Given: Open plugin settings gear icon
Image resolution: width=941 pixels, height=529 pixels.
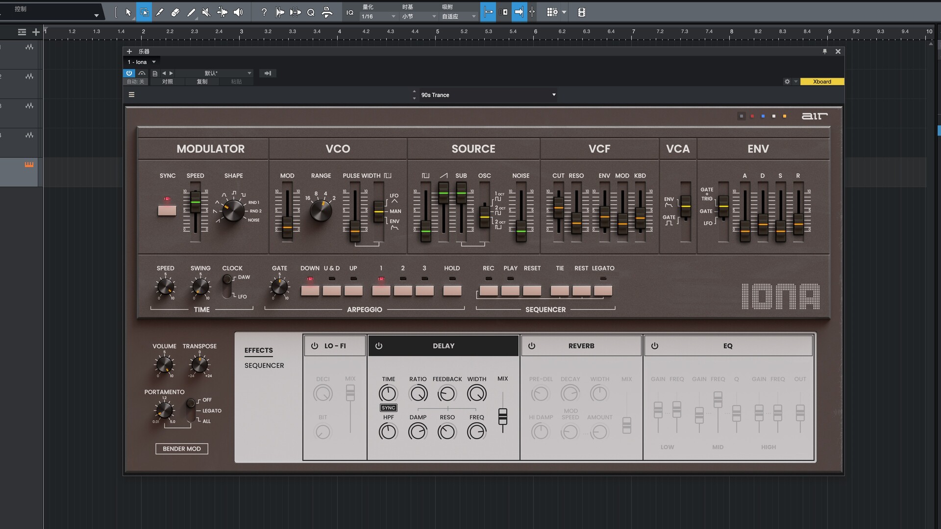Looking at the screenshot, I should click(787, 82).
